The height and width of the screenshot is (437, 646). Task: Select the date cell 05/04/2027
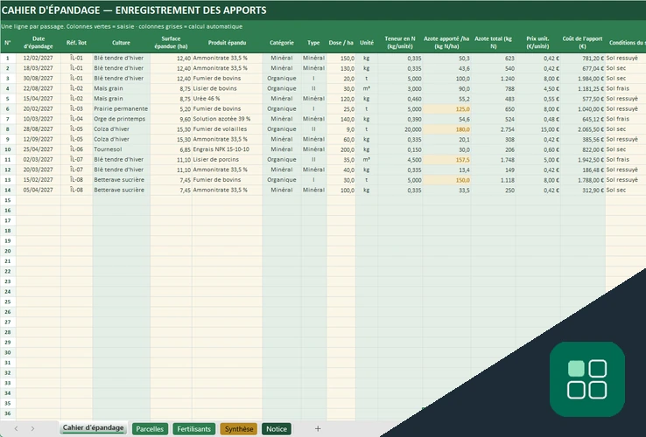pyautogui.click(x=39, y=191)
